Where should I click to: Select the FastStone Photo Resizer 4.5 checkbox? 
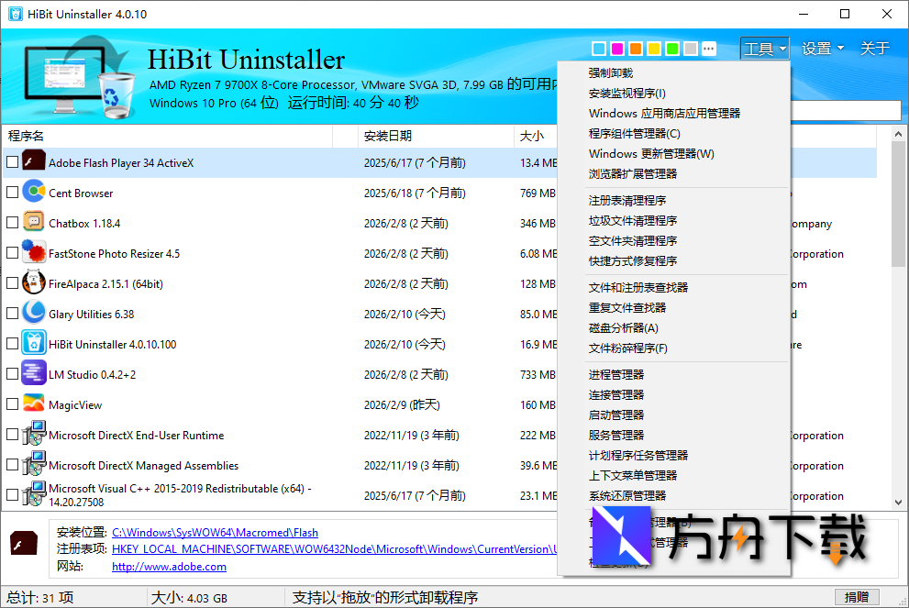pos(13,251)
